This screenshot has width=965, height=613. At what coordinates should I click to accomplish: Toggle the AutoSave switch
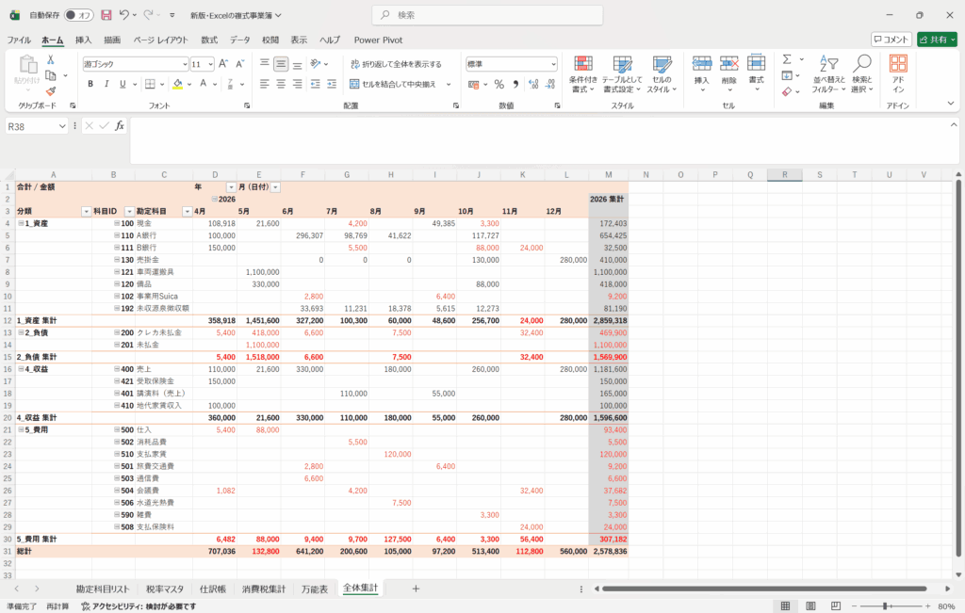[x=79, y=15]
